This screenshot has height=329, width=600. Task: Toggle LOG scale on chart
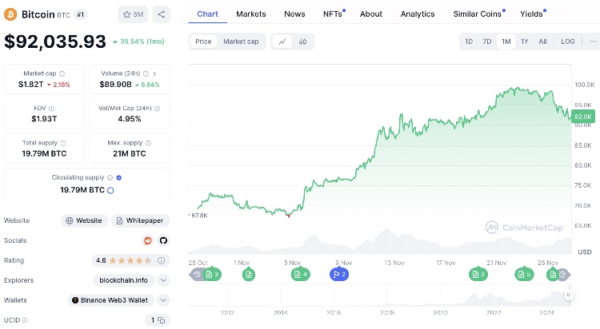(x=568, y=42)
